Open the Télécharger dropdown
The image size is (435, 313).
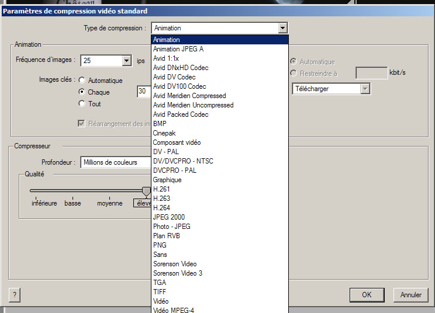coord(331,89)
